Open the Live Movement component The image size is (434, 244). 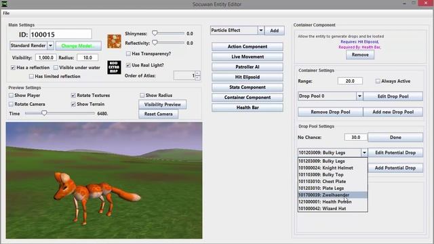pos(248,57)
